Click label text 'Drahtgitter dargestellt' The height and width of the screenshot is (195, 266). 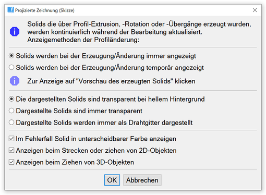click(x=161, y=123)
